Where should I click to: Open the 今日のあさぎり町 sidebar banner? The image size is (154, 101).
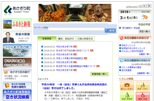coord(17,50)
